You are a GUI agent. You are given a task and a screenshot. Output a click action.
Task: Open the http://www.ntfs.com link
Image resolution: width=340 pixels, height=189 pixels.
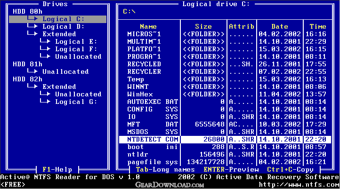[x=299, y=185]
